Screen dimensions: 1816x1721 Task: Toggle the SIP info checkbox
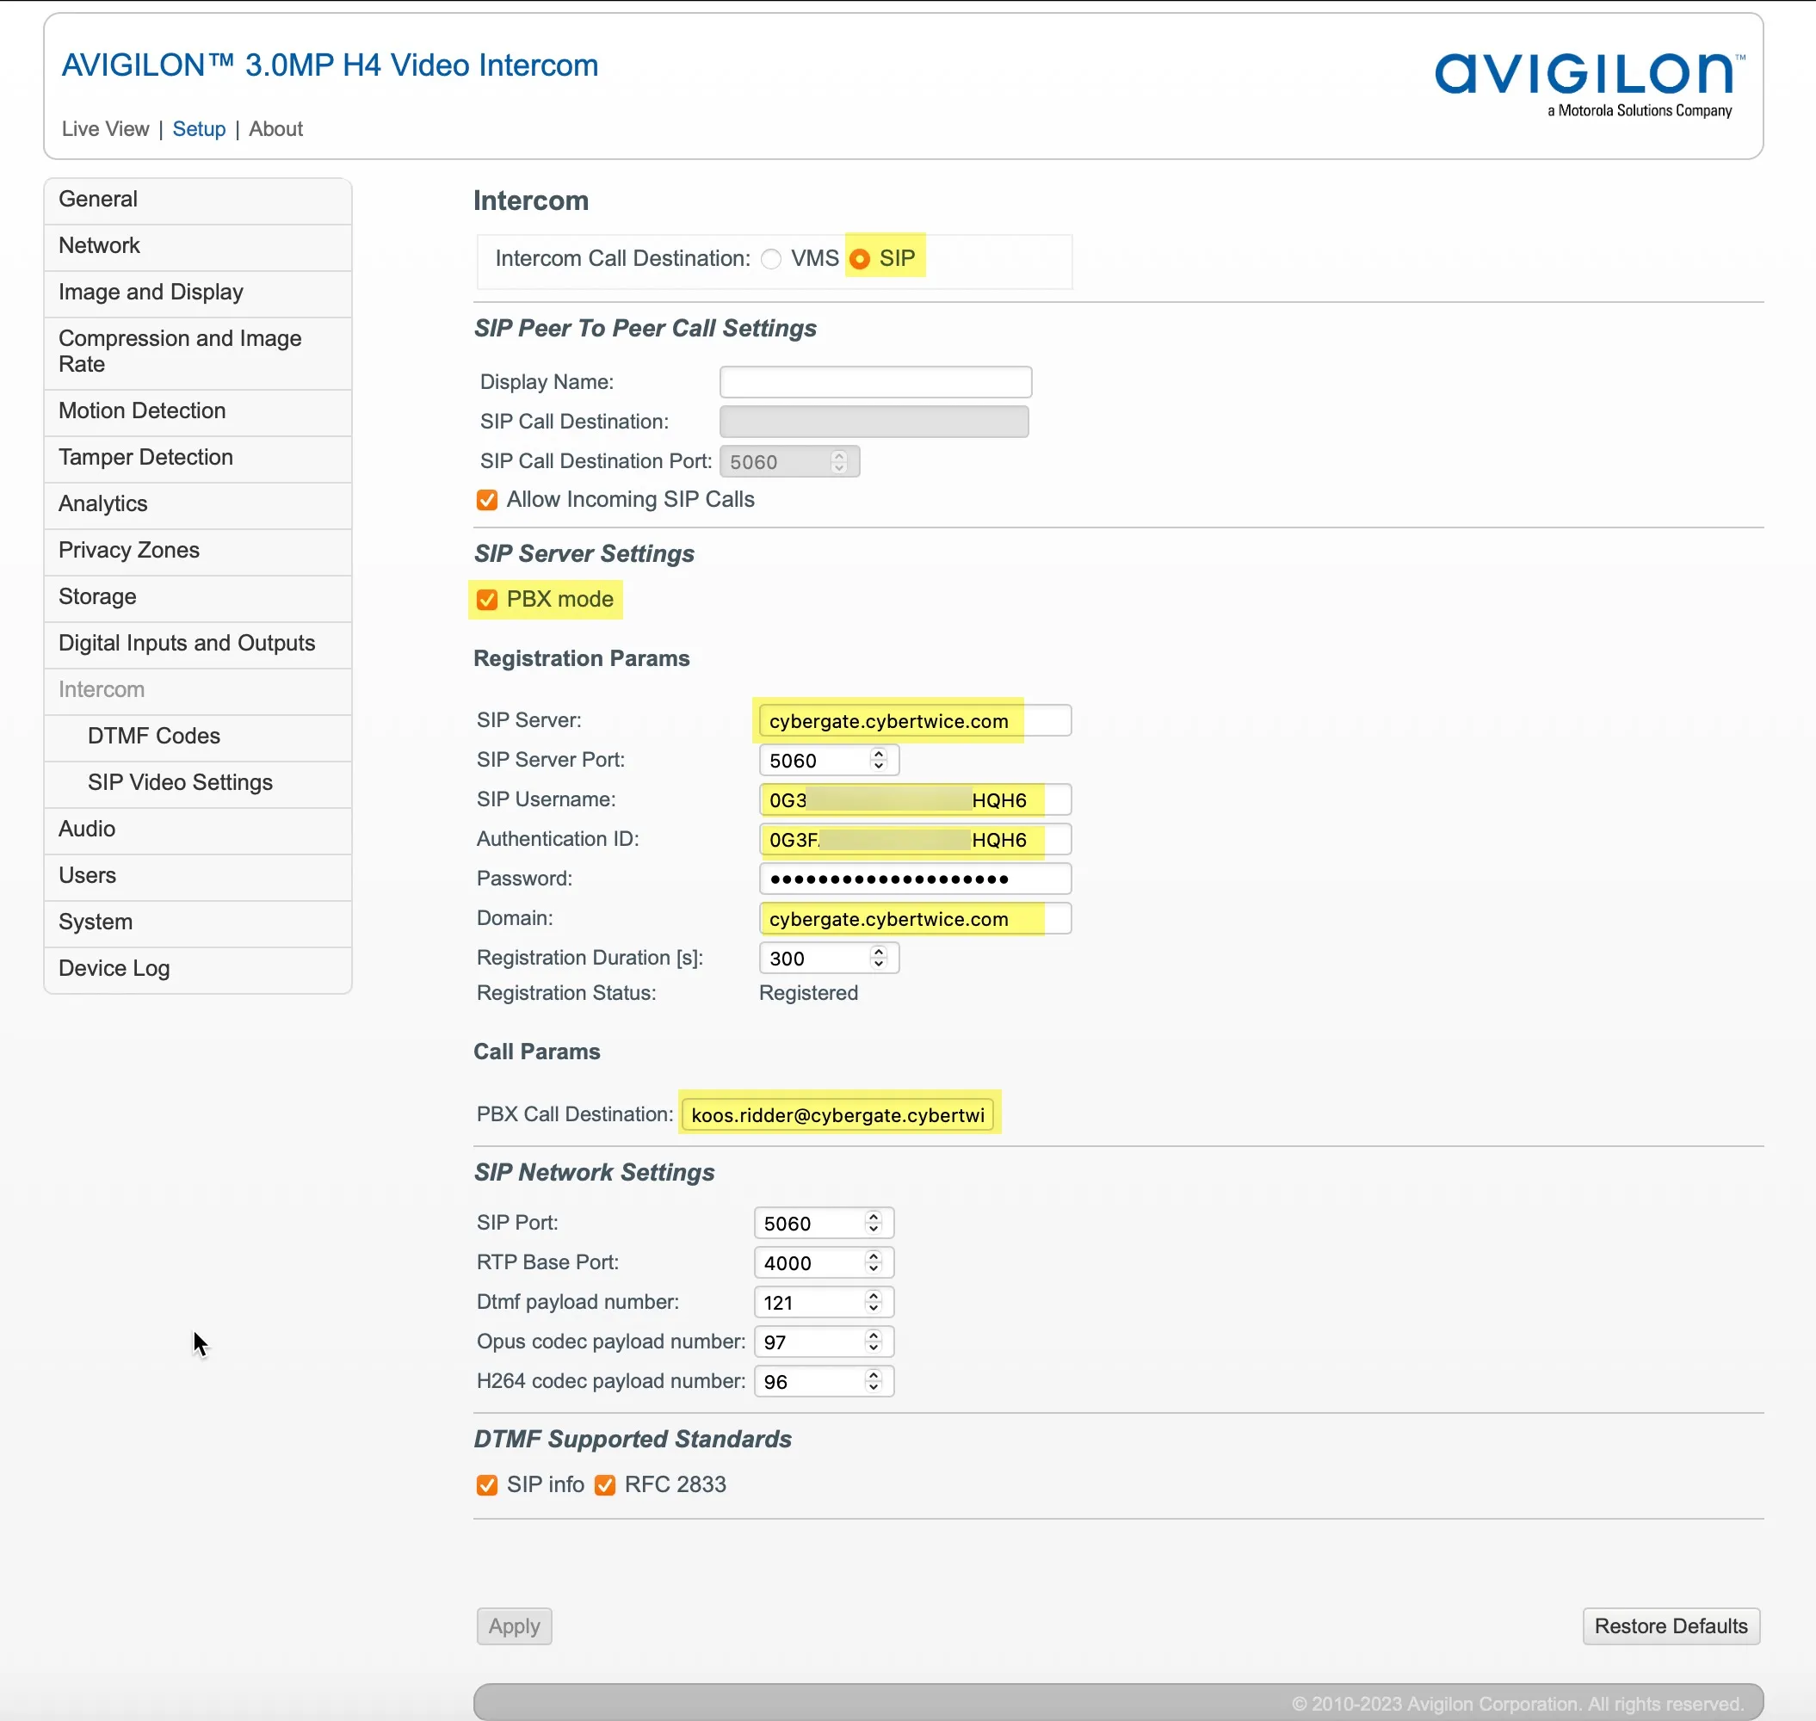(x=487, y=1485)
